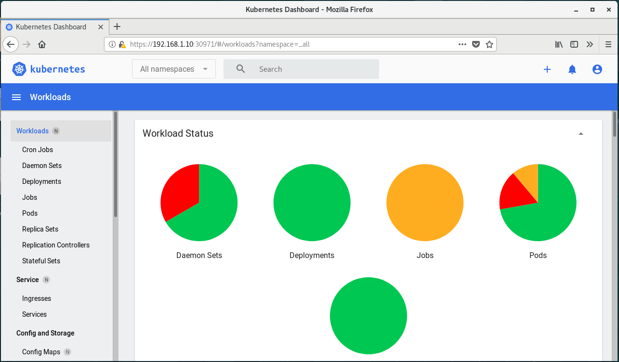
Task: Click the site information icon in URL bar
Action: click(x=112, y=44)
